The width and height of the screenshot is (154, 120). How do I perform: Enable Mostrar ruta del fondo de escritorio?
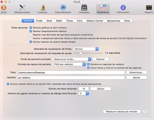coord(31,35)
